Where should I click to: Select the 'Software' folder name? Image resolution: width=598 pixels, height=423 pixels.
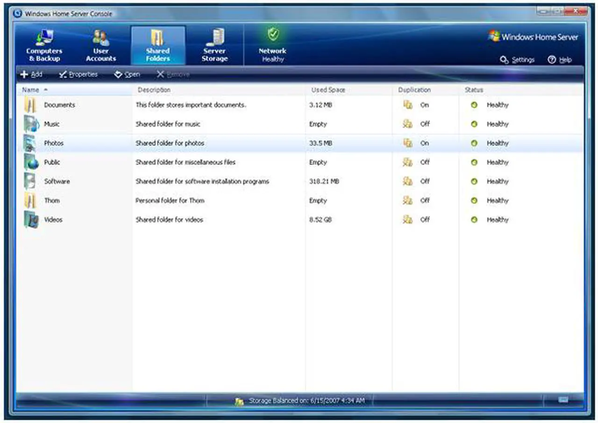[x=57, y=181]
